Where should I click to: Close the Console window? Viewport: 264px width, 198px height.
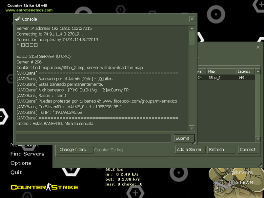192,19
